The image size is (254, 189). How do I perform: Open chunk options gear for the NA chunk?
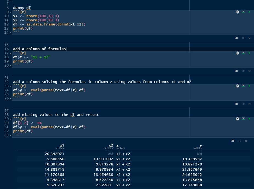pyautogui.click(x=238, y=119)
